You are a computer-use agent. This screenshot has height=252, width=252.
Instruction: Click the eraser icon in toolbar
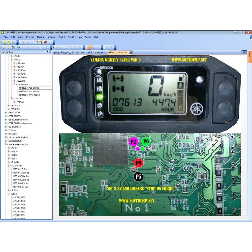(x=37, y=42)
